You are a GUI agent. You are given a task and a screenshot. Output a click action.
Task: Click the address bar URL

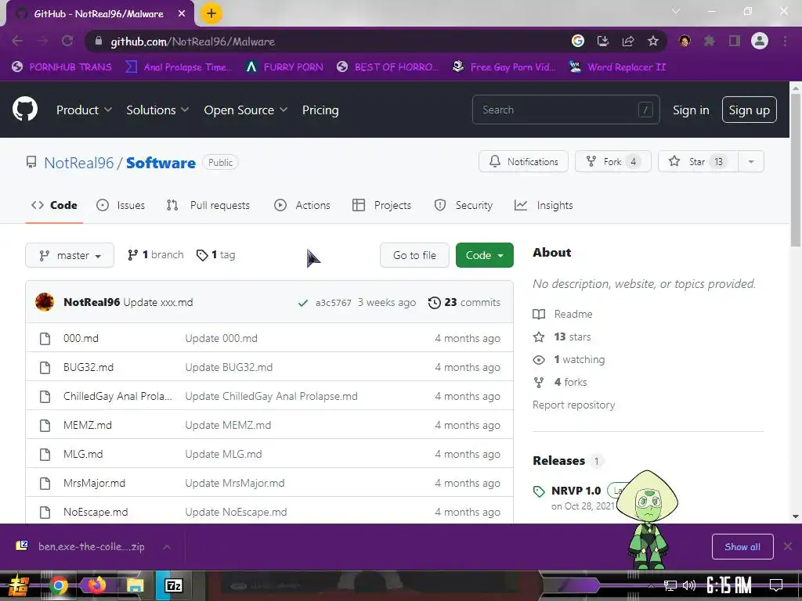click(193, 41)
